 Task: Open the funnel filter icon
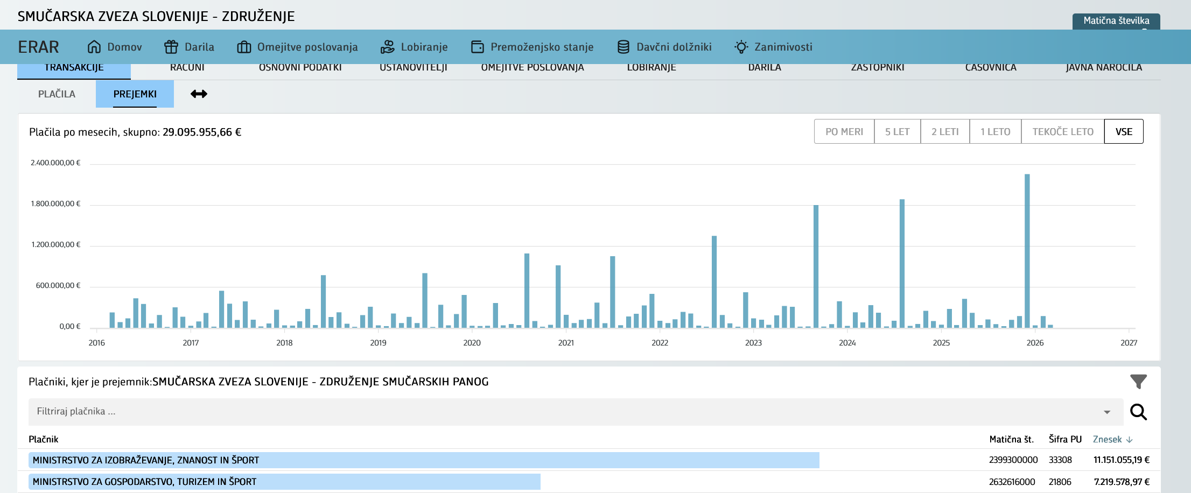click(1138, 382)
